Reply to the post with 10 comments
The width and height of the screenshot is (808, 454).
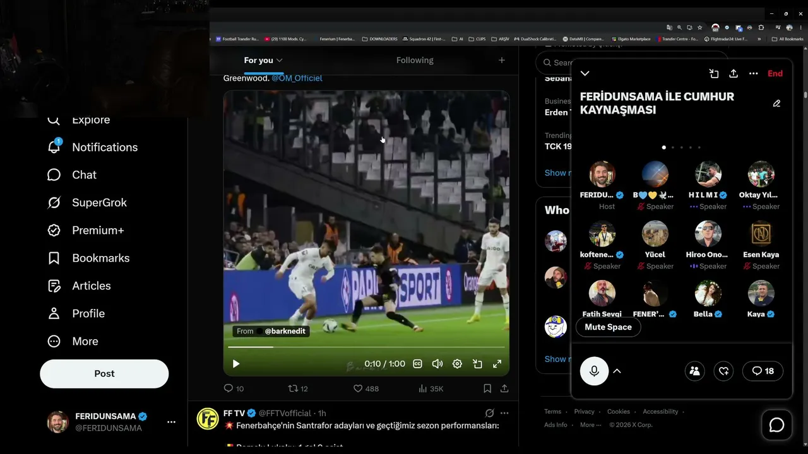tap(234, 388)
